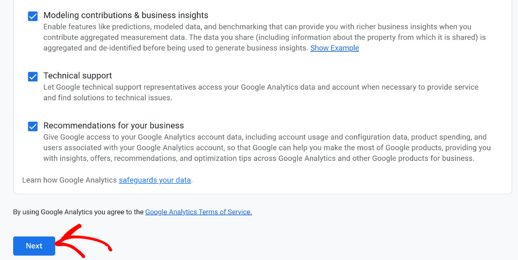Follow the safeguards your data link
Image resolution: width=518 pixels, height=260 pixels.
155,180
